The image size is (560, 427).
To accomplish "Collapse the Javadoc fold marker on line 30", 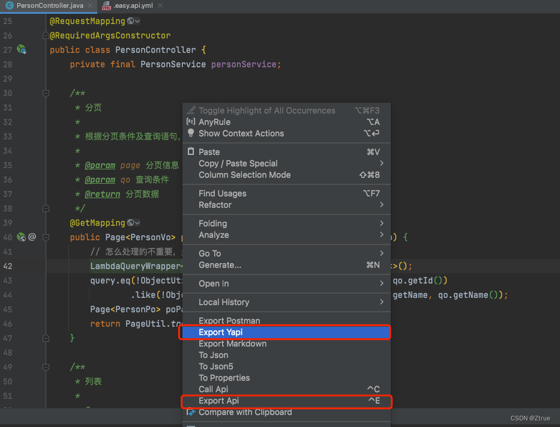I will pyautogui.click(x=46, y=93).
